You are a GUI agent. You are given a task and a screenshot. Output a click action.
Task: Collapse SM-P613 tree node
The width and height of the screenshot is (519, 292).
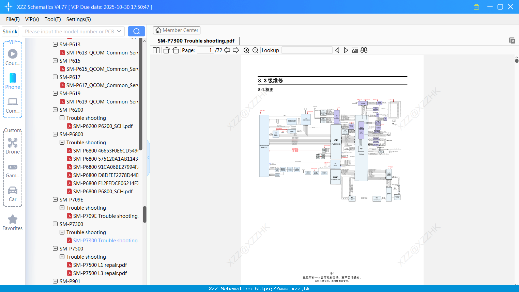55,44
